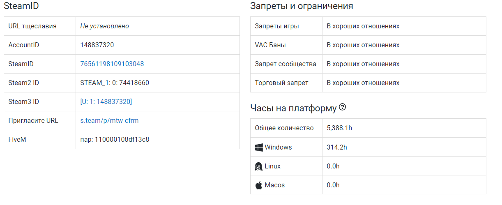Click the Запрет сообщества status text
Image resolution: width=502 pixels, height=205 pixels.
pos(363,64)
